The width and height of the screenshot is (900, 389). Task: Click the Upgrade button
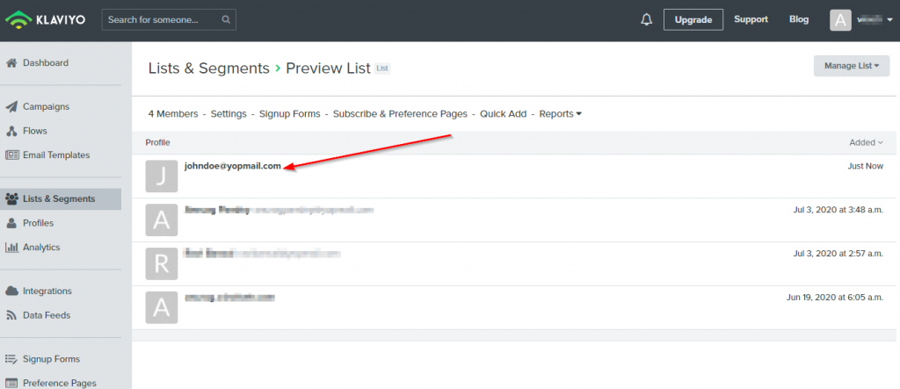pyautogui.click(x=693, y=19)
